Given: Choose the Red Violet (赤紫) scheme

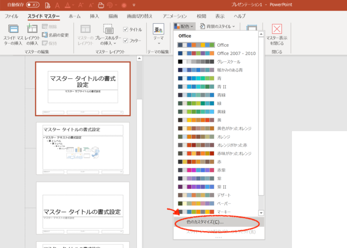Looking at the screenshot, I should click(x=216, y=170).
